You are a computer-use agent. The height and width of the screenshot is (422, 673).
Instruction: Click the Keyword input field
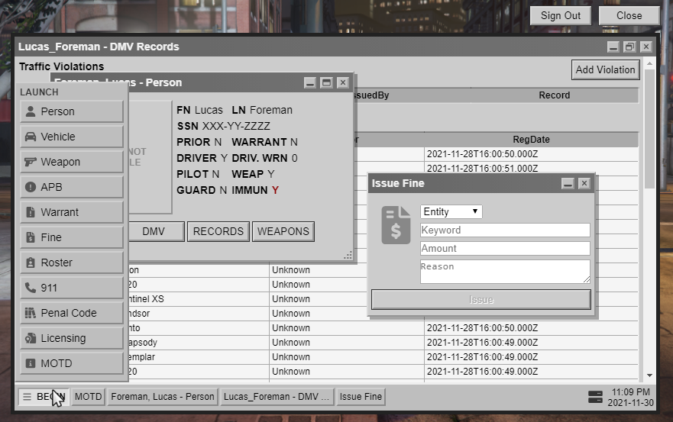coord(505,230)
